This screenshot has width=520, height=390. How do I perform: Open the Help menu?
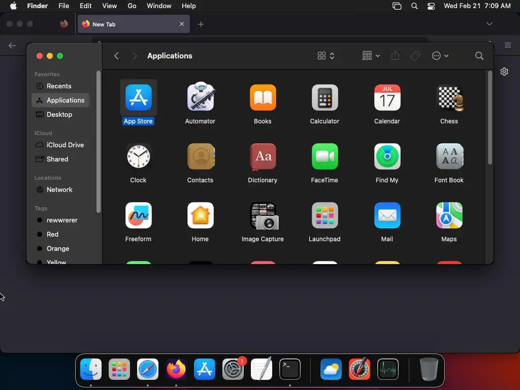(x=189, y=6)
